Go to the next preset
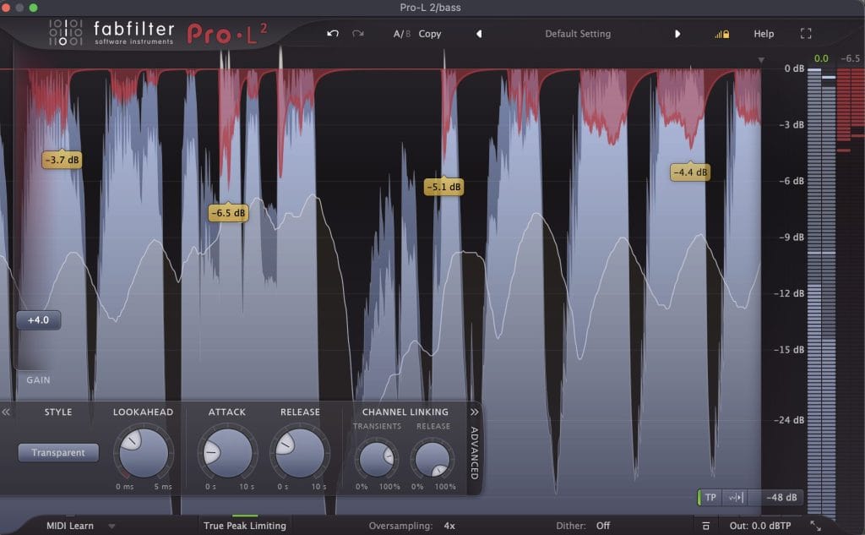Image resolution: width=865 pixels, height=535 pixels. tap(677, 34)
